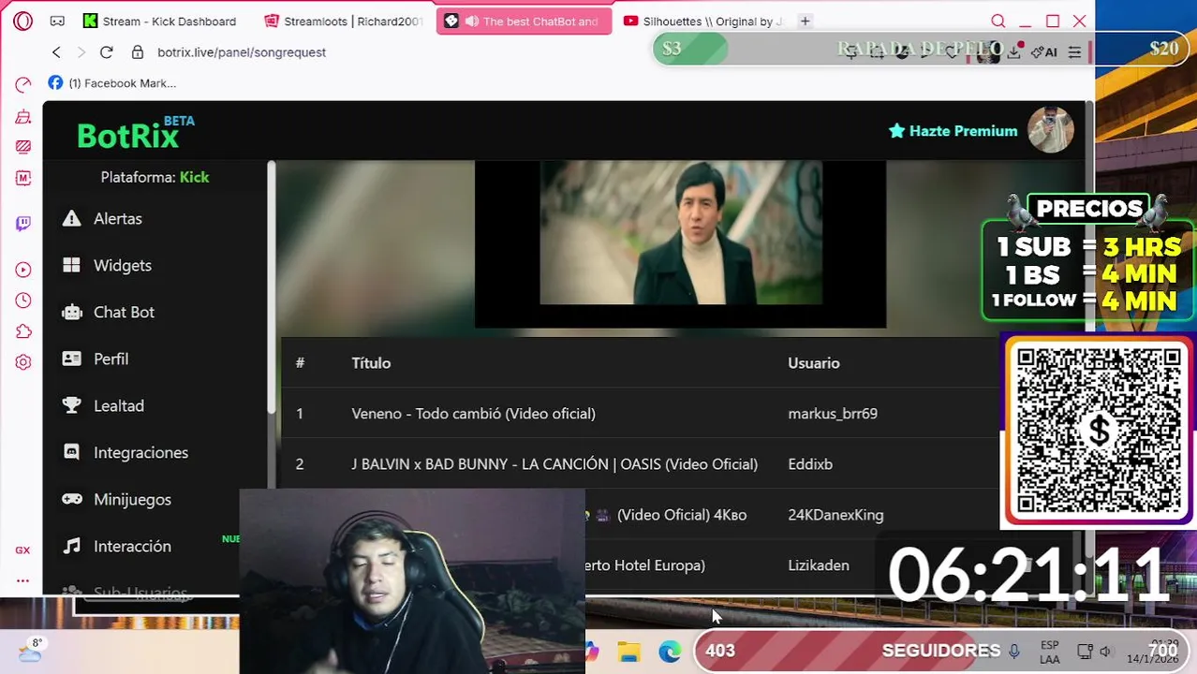Viewport: 1197px width, 674px height.
Task: Open Opera sidebar history clock icon
Action: pyautogui.click(x=23, y=300)
